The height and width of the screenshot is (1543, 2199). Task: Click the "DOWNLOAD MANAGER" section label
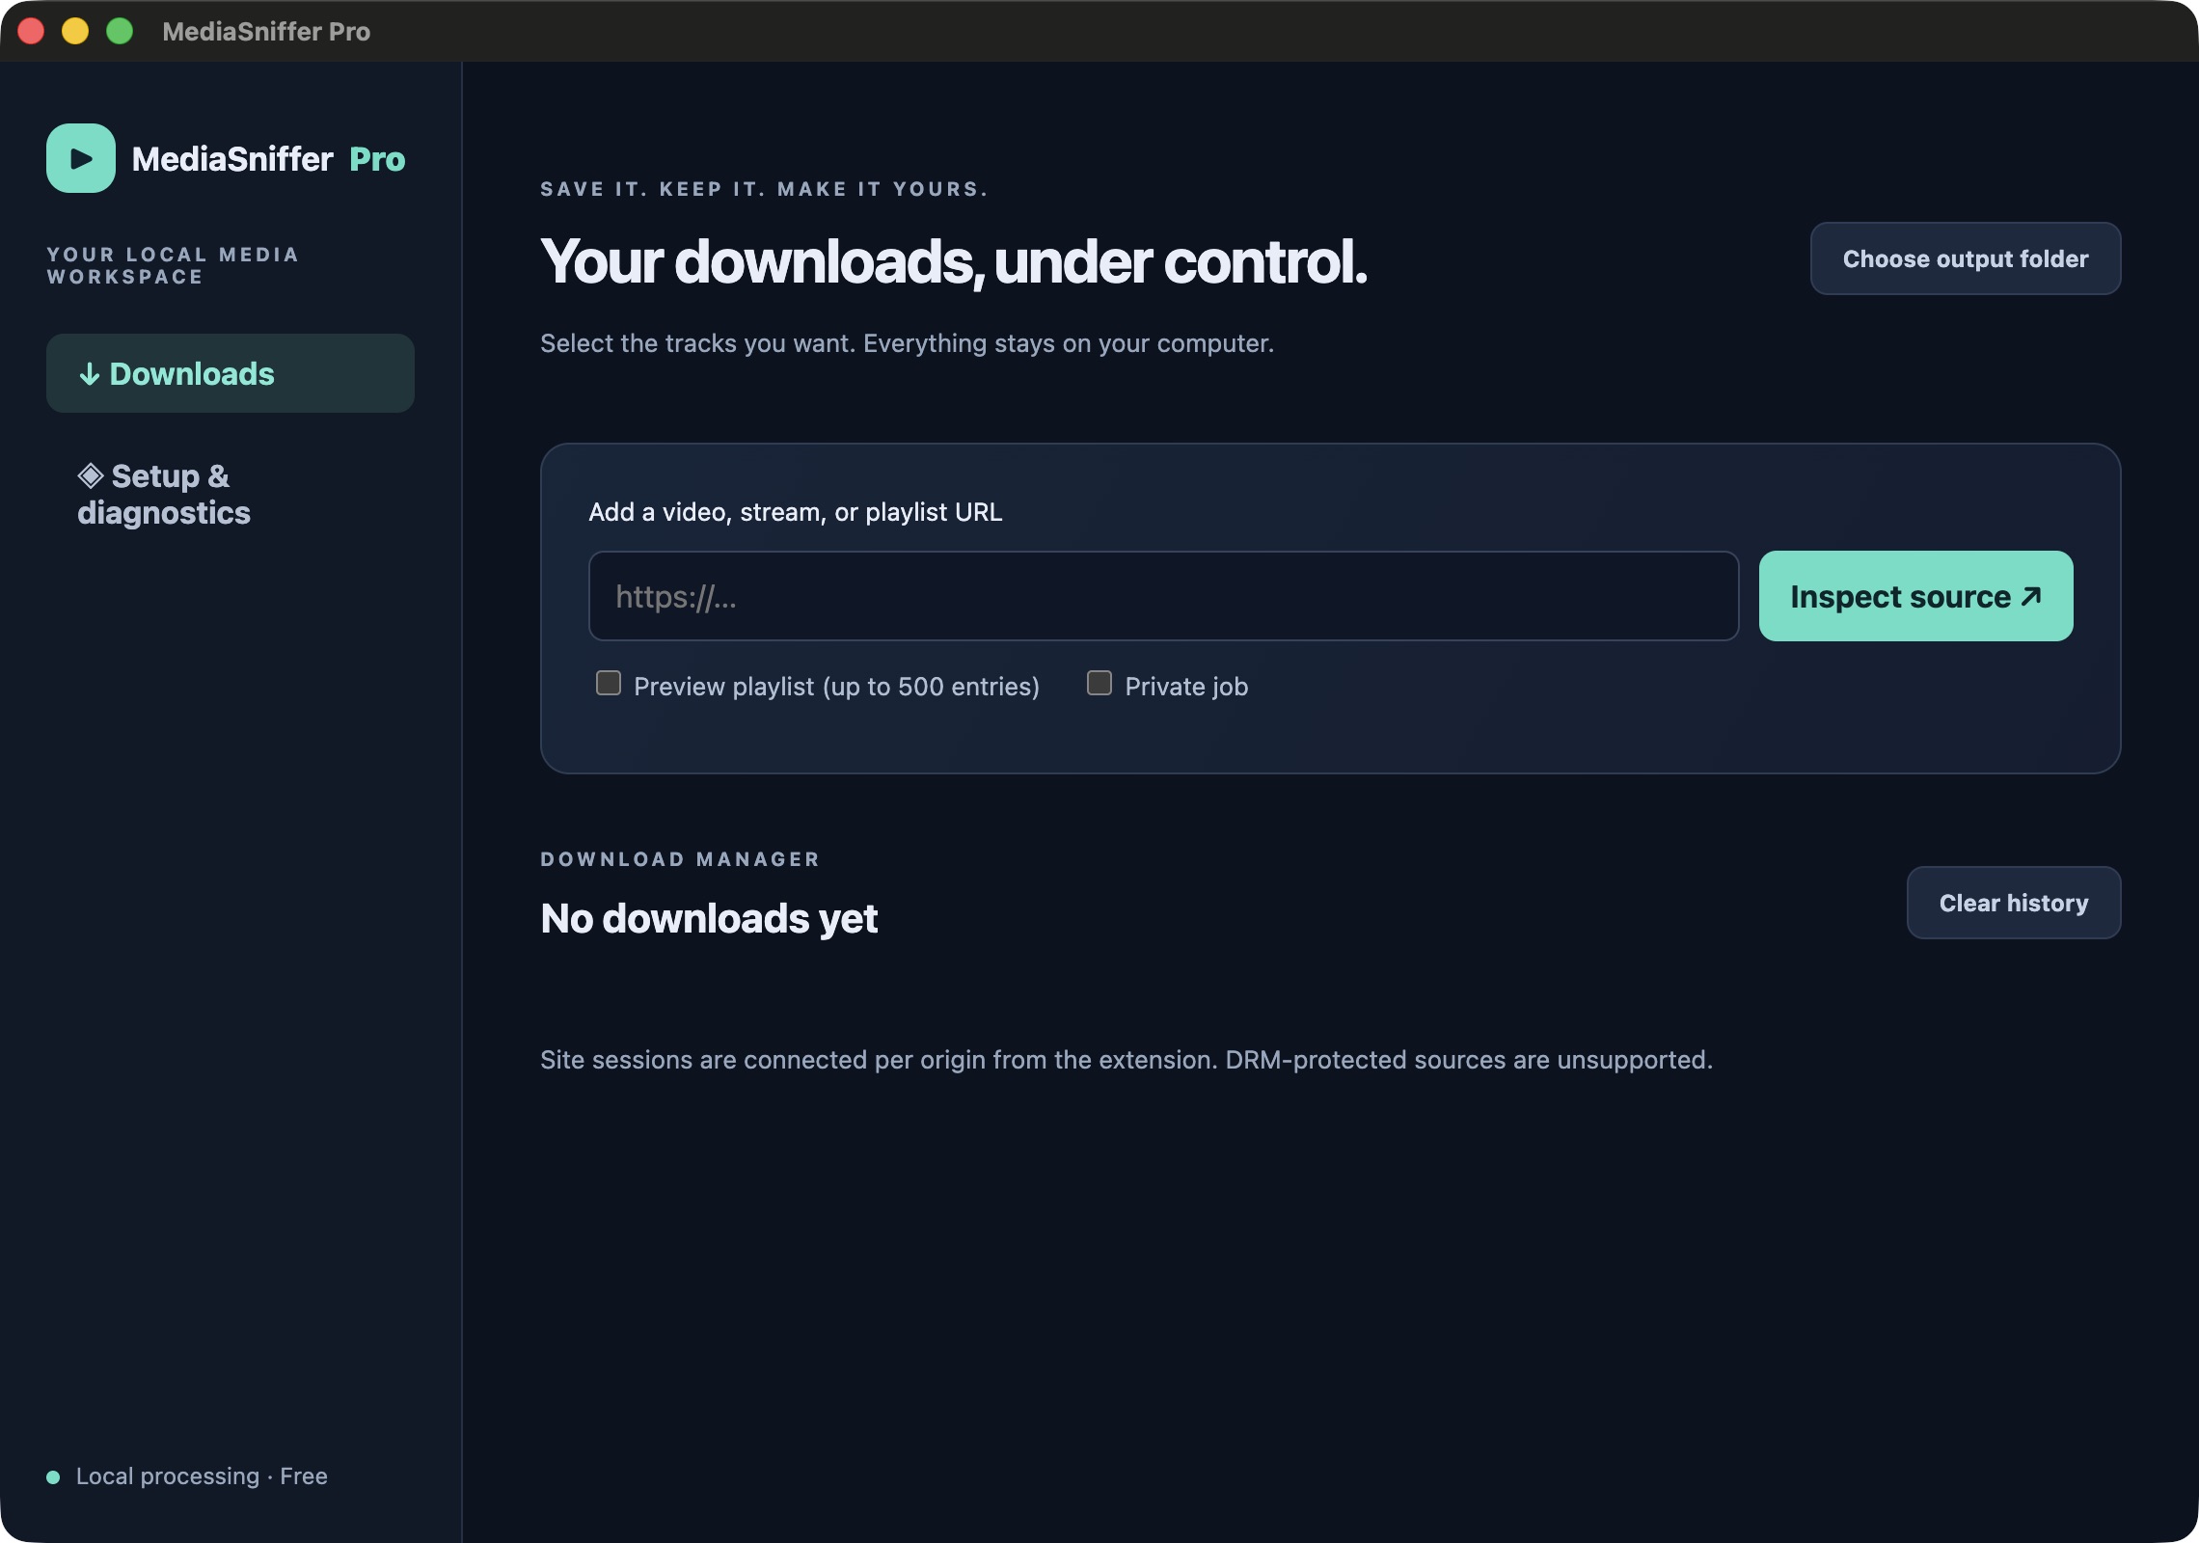coord(680,859)
